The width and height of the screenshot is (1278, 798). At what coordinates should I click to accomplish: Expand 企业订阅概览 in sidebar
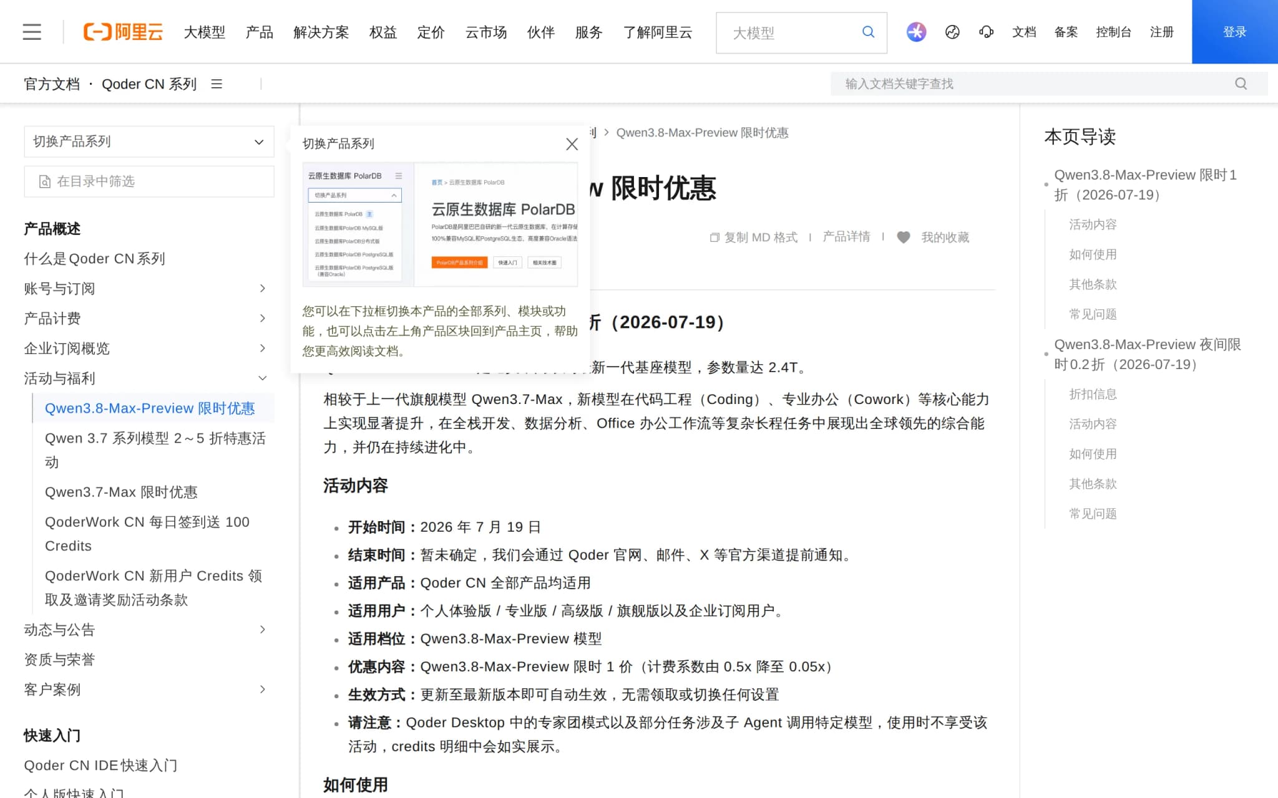(263, 348)
